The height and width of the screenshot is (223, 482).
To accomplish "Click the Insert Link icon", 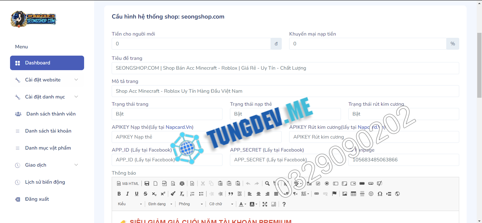I will (x=317, y=194).
